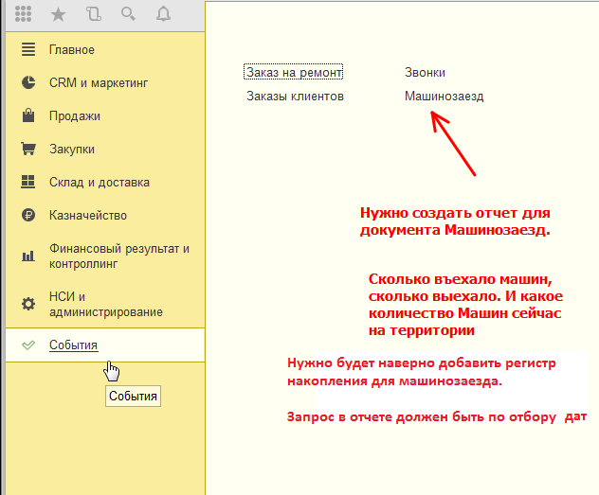The height and width of the screenshot is (495, 599).
Task: Open the Машинозаезд document list
Action: pos(444,96)
